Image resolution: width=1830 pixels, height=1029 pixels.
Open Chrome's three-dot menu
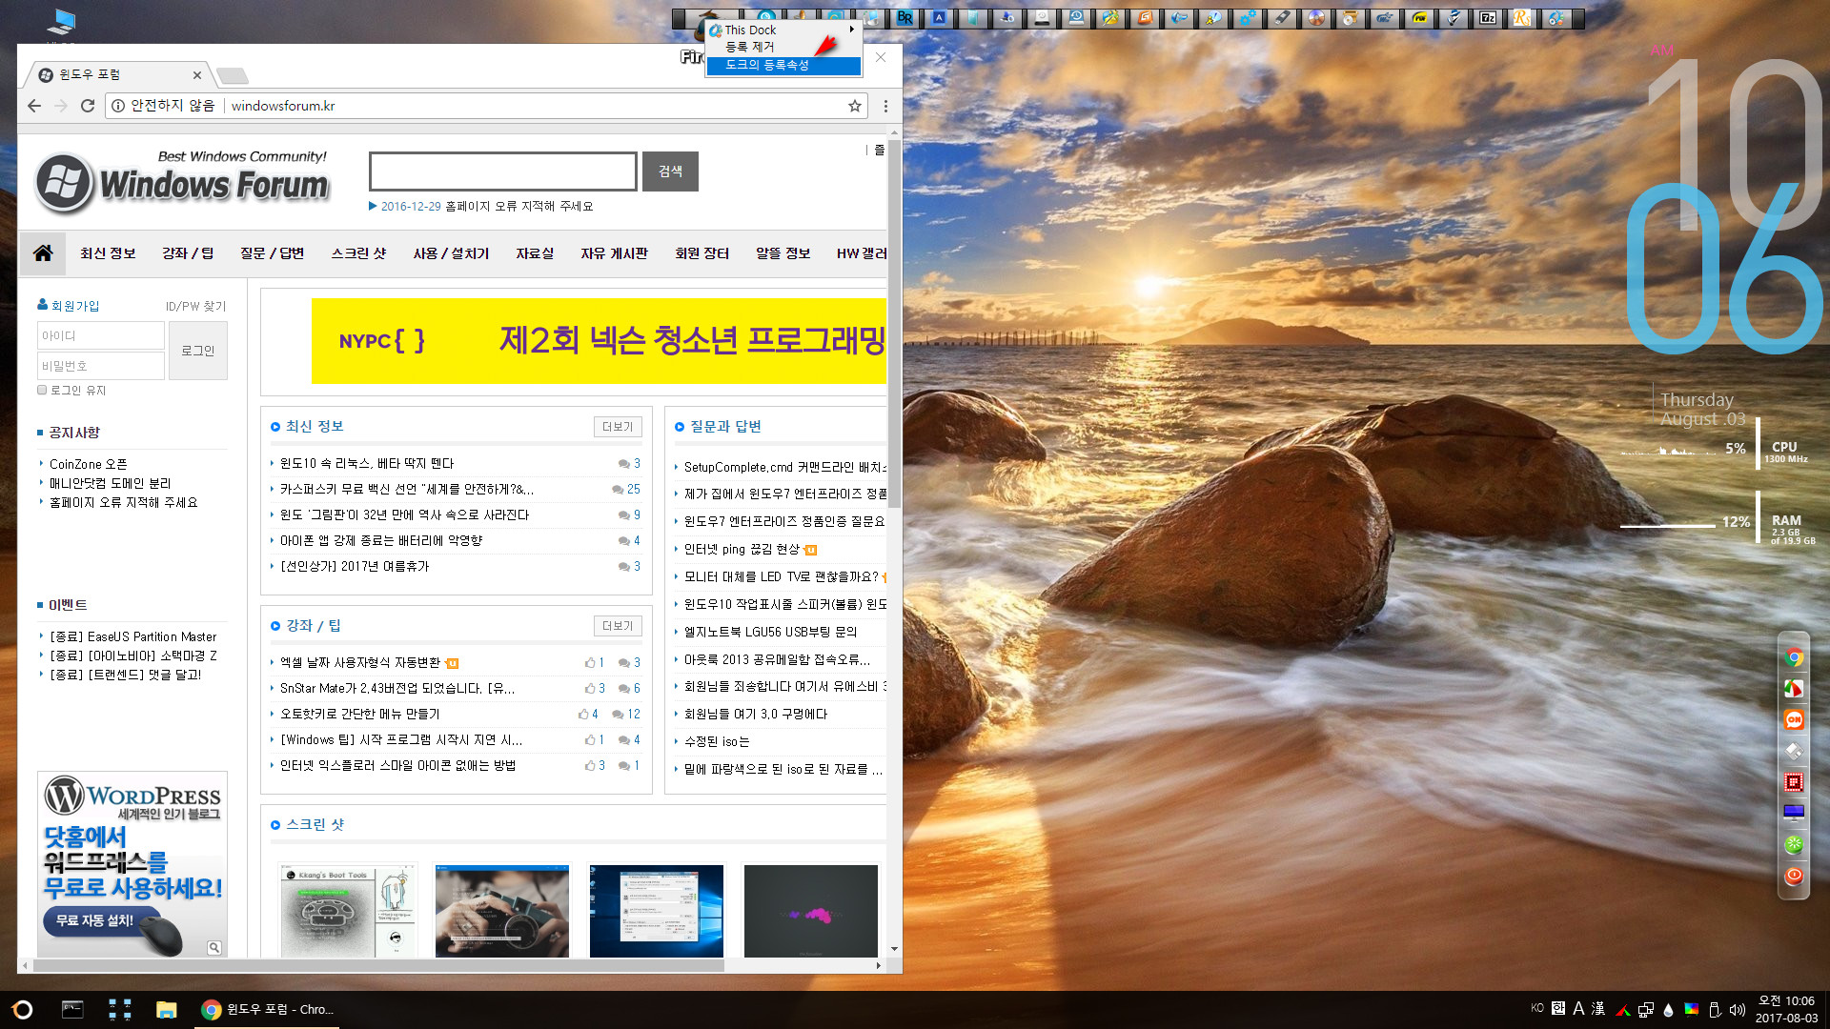[885, 106]
